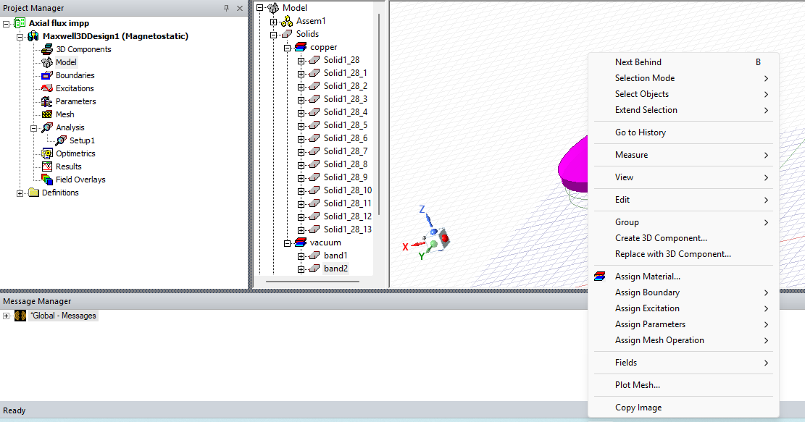Click the Field Overlays icon
The width and height of the screenshot is (805, 422).
click(x=46, y=180)
